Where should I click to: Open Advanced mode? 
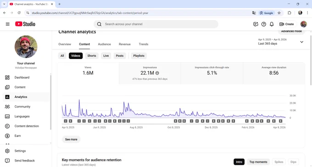coord(291,31)
